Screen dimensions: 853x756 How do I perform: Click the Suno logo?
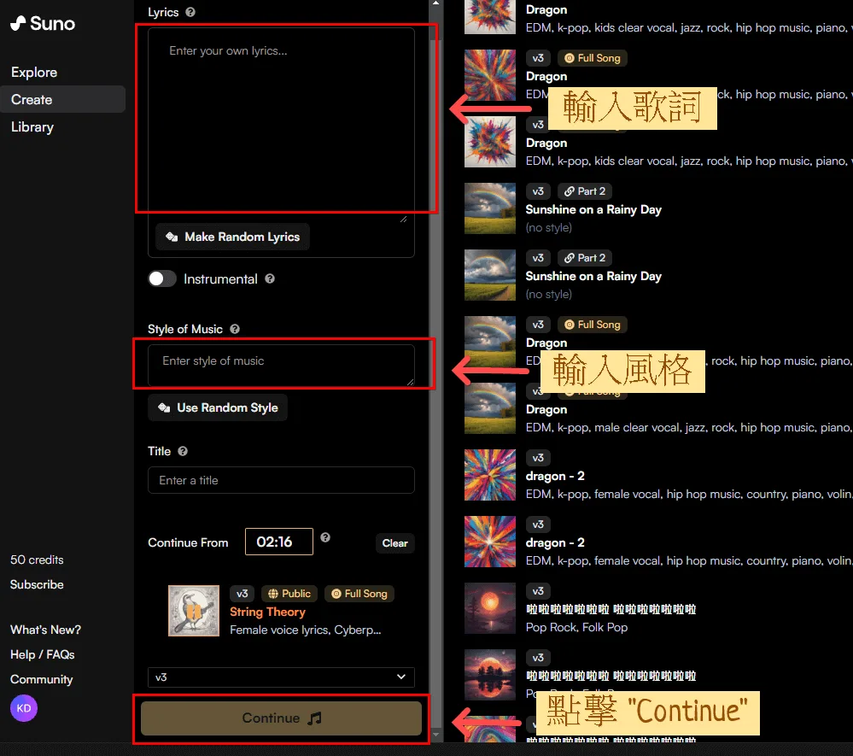(43, 23)
